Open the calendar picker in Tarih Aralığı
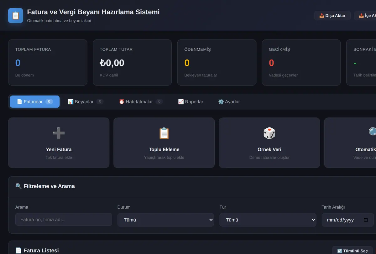This screenshot has width=376, height=254. coord(366,220)
